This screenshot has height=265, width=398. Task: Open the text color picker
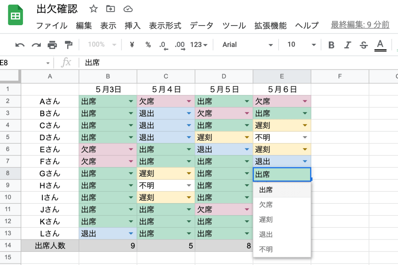pyautogui.click(x=380, y=45)
